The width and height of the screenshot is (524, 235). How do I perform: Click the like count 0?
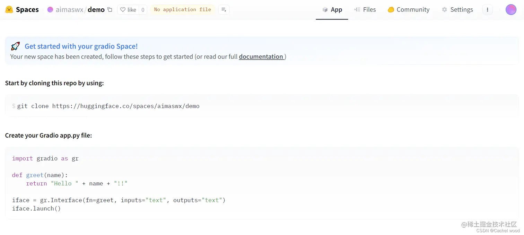pos(143,10)
